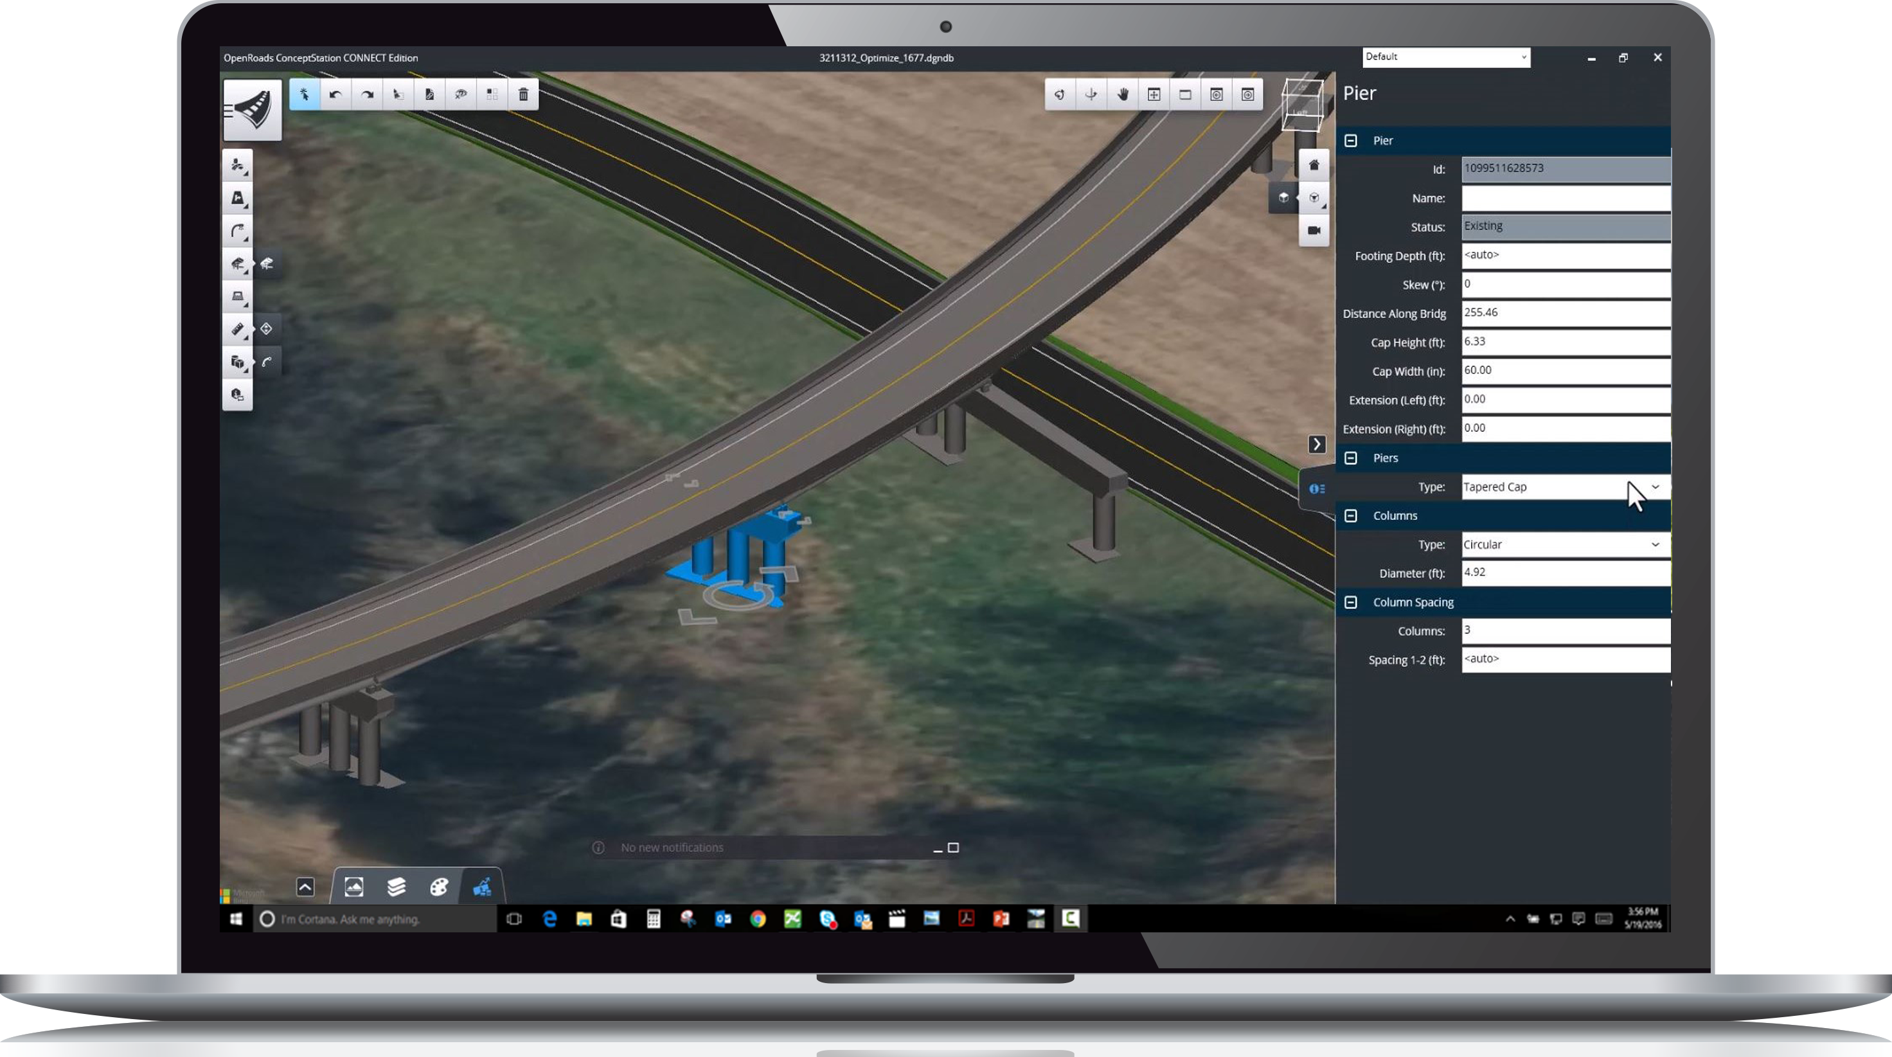Select the arrow selection tool in top toolbar

[x=305, y=94]
